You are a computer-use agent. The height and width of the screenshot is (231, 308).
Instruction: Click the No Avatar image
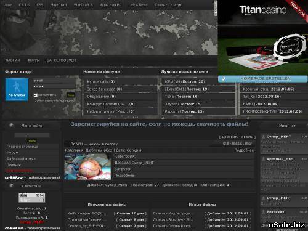pos(17,89)
